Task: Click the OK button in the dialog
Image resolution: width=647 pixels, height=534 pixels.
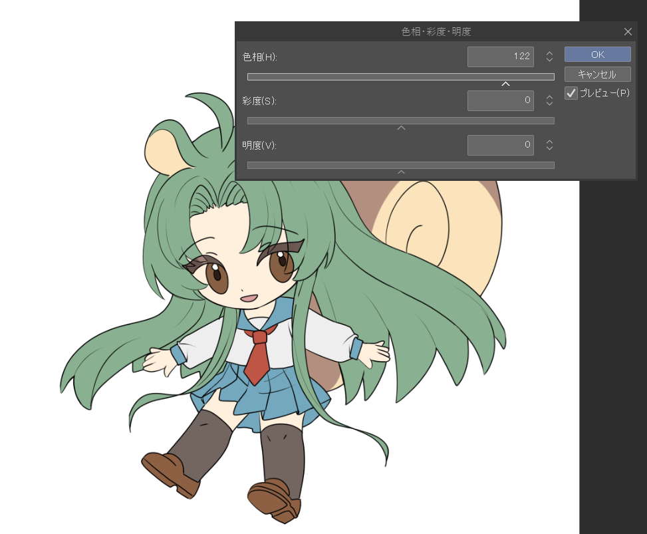Action: (x=597, y=55)
